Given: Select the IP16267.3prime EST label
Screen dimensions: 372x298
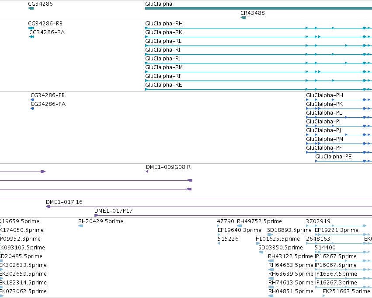Looking at the screenshot, I should coord(336,283).
